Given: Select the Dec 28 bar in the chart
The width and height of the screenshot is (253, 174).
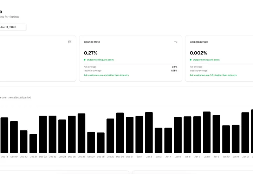Looking at the screenshot, I should (101, 143).
